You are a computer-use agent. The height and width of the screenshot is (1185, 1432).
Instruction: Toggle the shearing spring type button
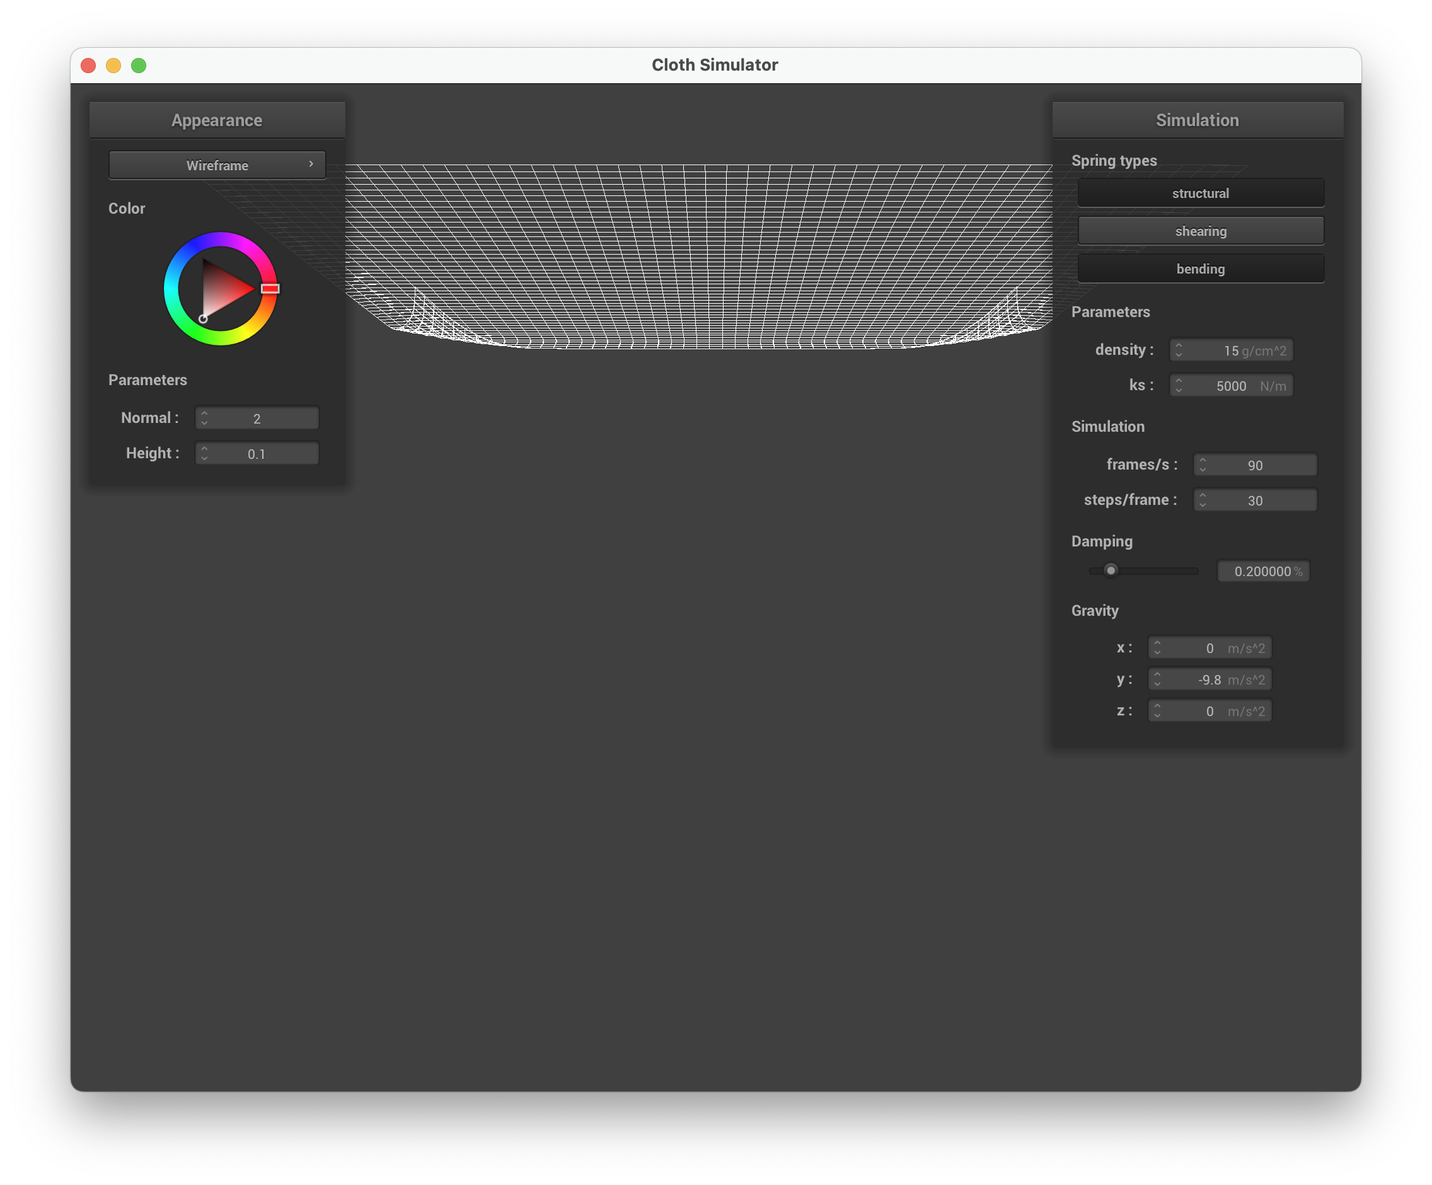[x=1200, y=231]
